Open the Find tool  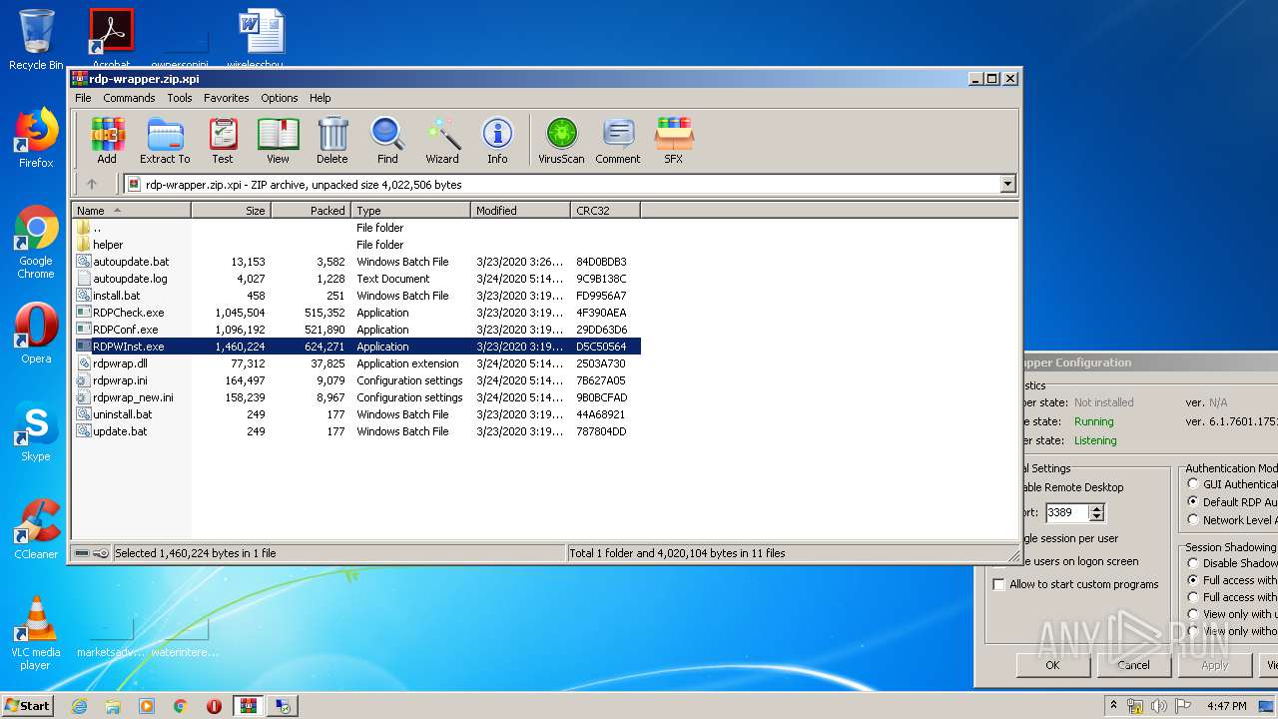tap(387, 141)
